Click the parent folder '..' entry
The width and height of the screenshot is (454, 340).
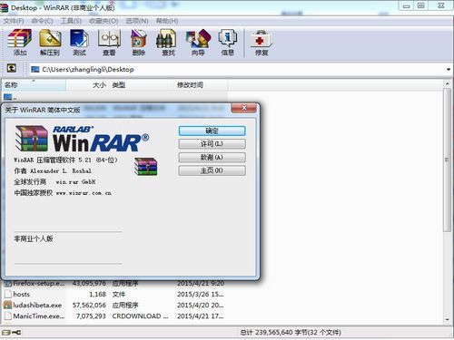(10, 97)
